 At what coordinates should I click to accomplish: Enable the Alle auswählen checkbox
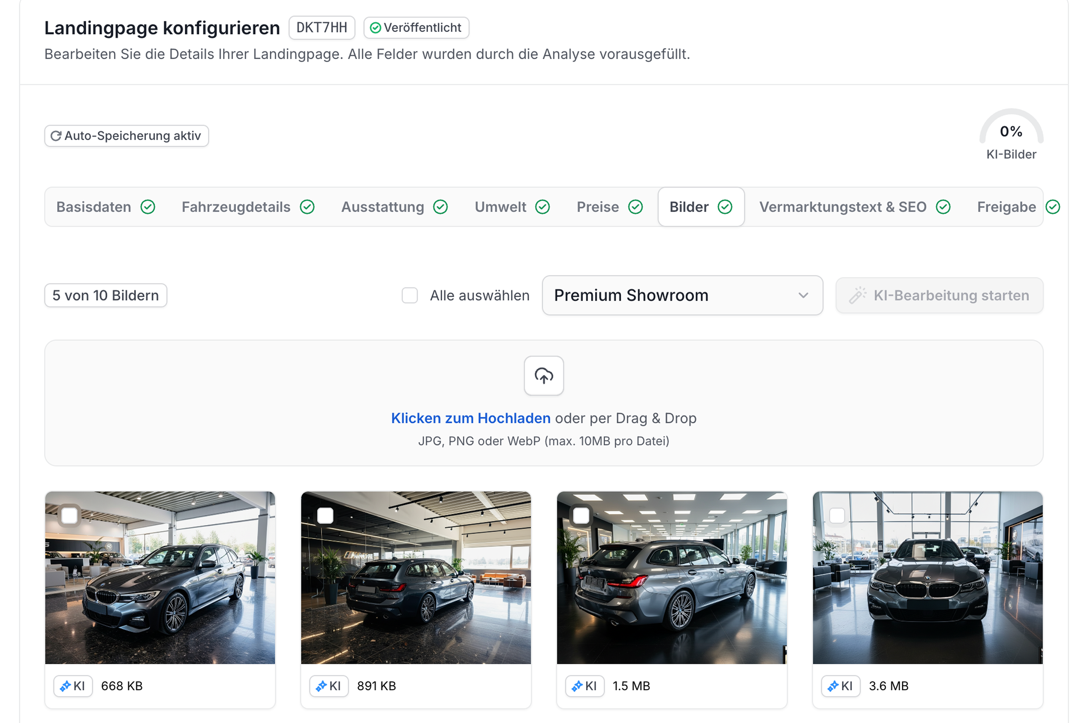409,296
